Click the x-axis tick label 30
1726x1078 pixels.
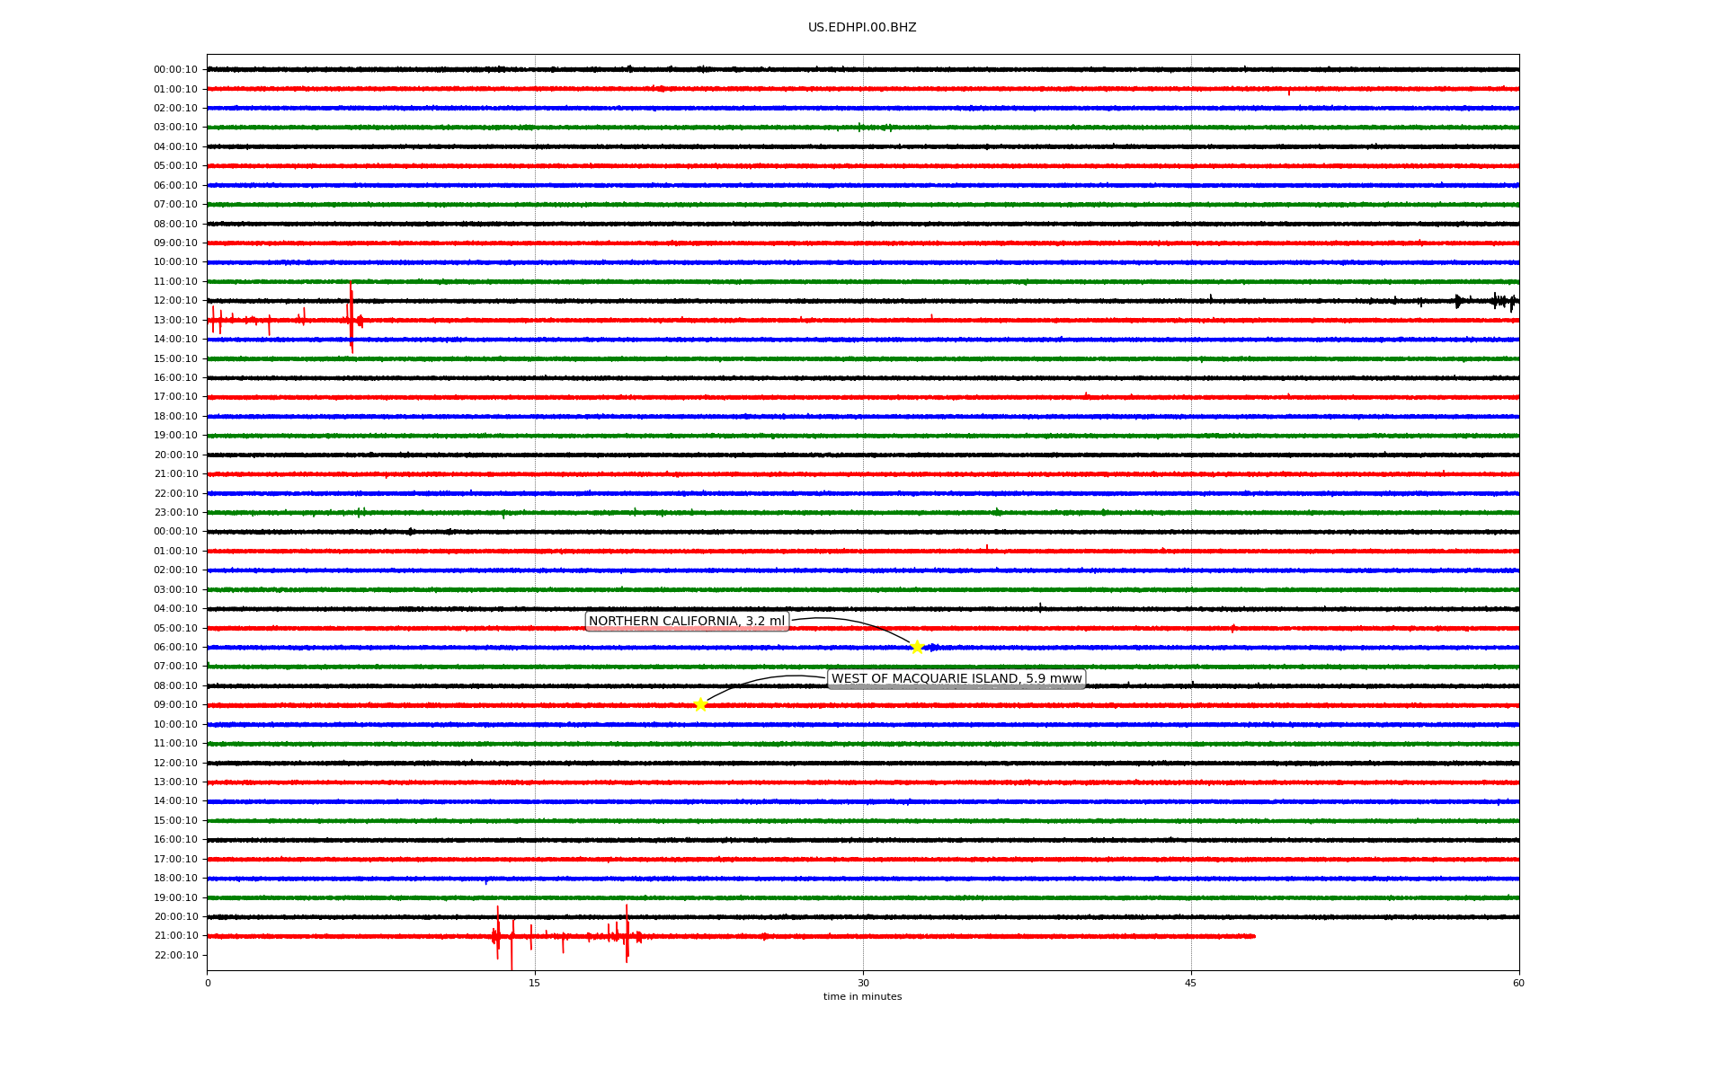pyautogui.click(x=863, y=983)
